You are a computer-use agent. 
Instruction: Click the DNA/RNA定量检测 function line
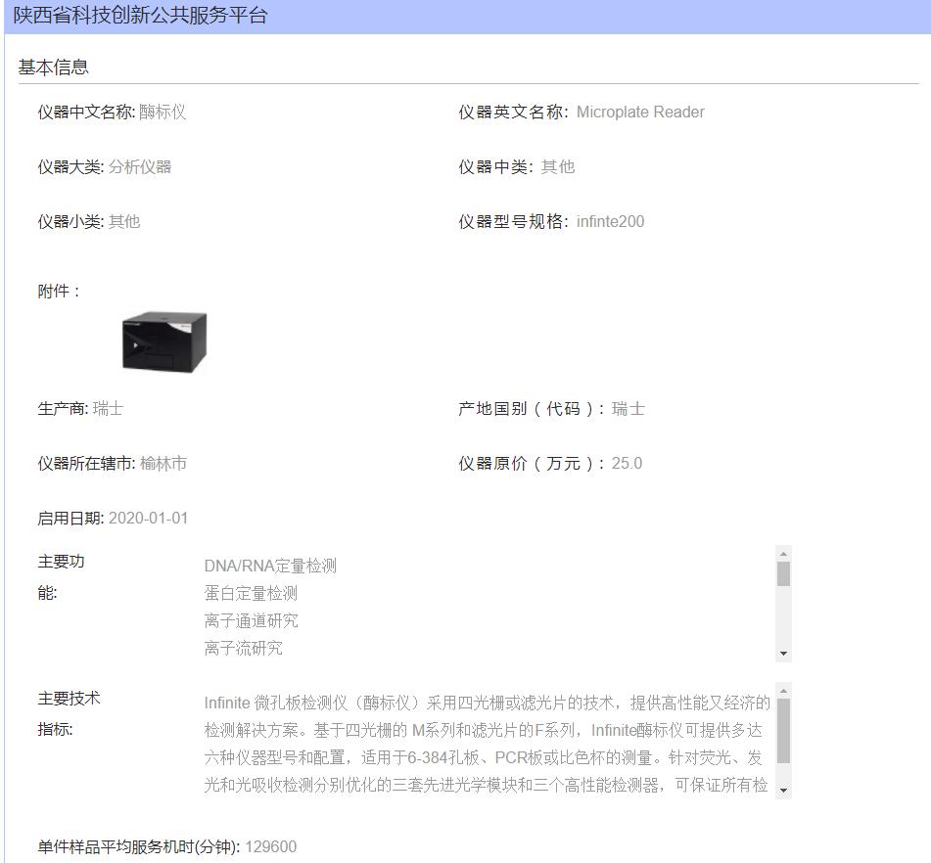(x=270, y=566)
